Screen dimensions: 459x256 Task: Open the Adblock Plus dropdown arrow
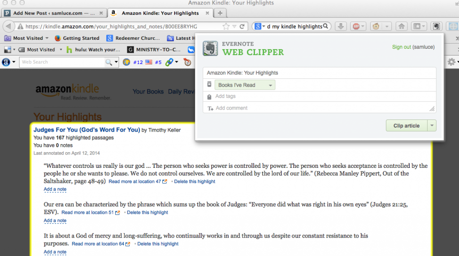[363, 26]
